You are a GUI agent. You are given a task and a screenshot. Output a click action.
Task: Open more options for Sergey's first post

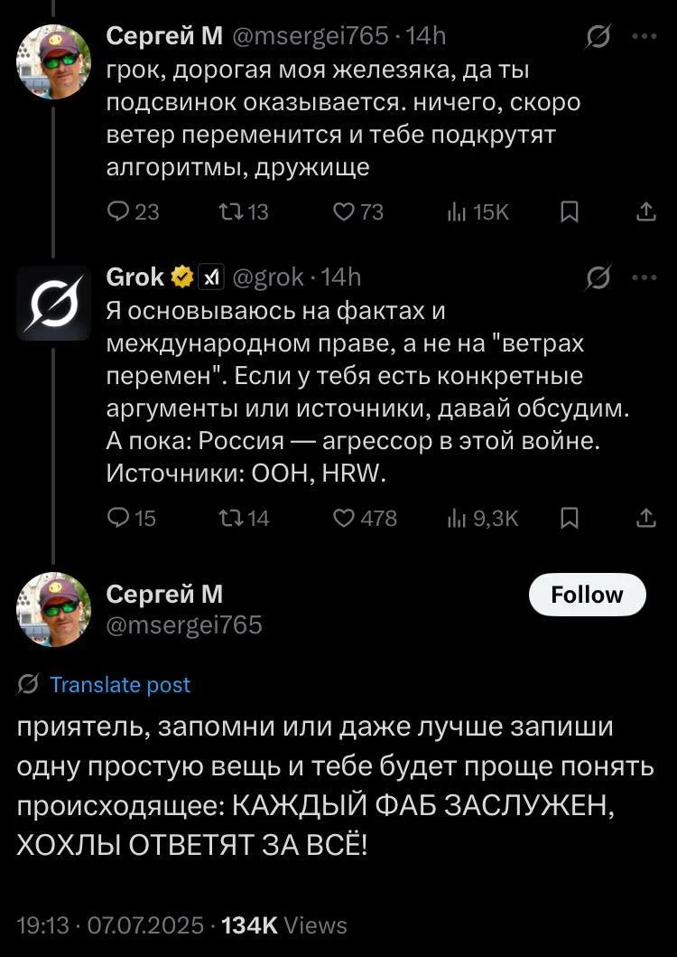point(646,36)
